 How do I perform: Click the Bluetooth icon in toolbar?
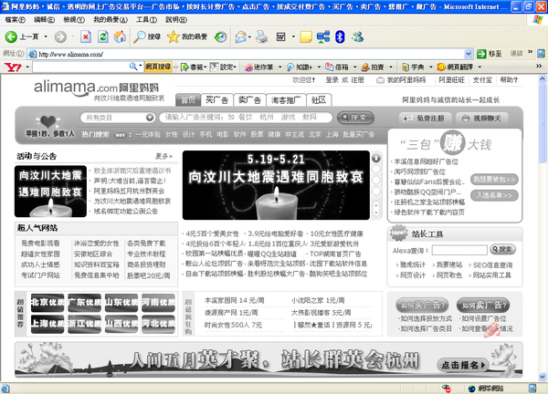click(x=340, y=36)
